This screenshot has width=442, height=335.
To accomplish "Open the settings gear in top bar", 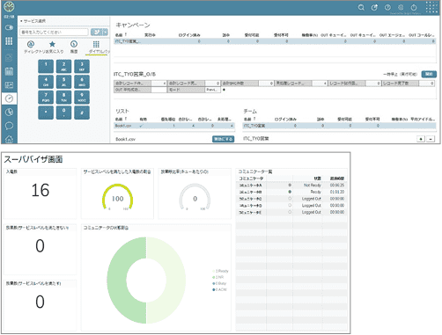I will pos(401,8).
